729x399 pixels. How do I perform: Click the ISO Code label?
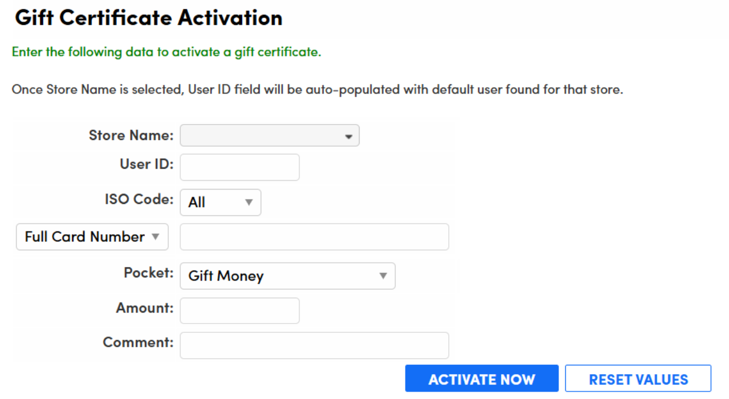point(139,199)
